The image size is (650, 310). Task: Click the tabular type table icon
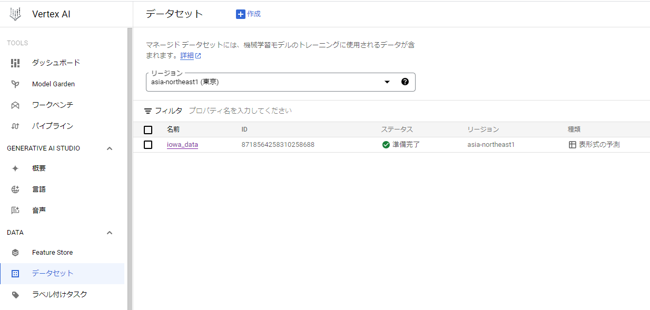pos(573,145)
